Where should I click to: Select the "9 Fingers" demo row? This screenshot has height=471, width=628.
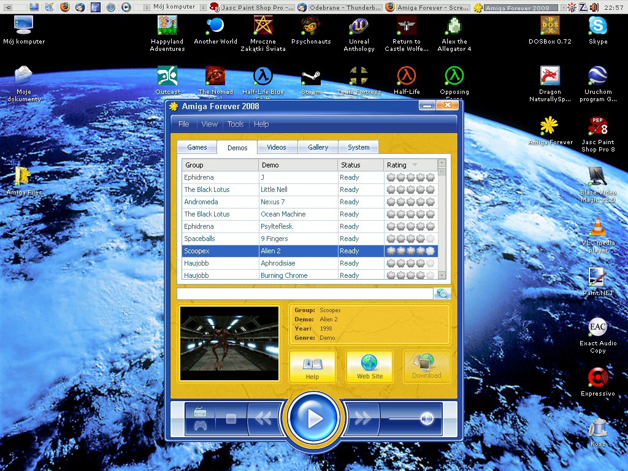[310, 239]
